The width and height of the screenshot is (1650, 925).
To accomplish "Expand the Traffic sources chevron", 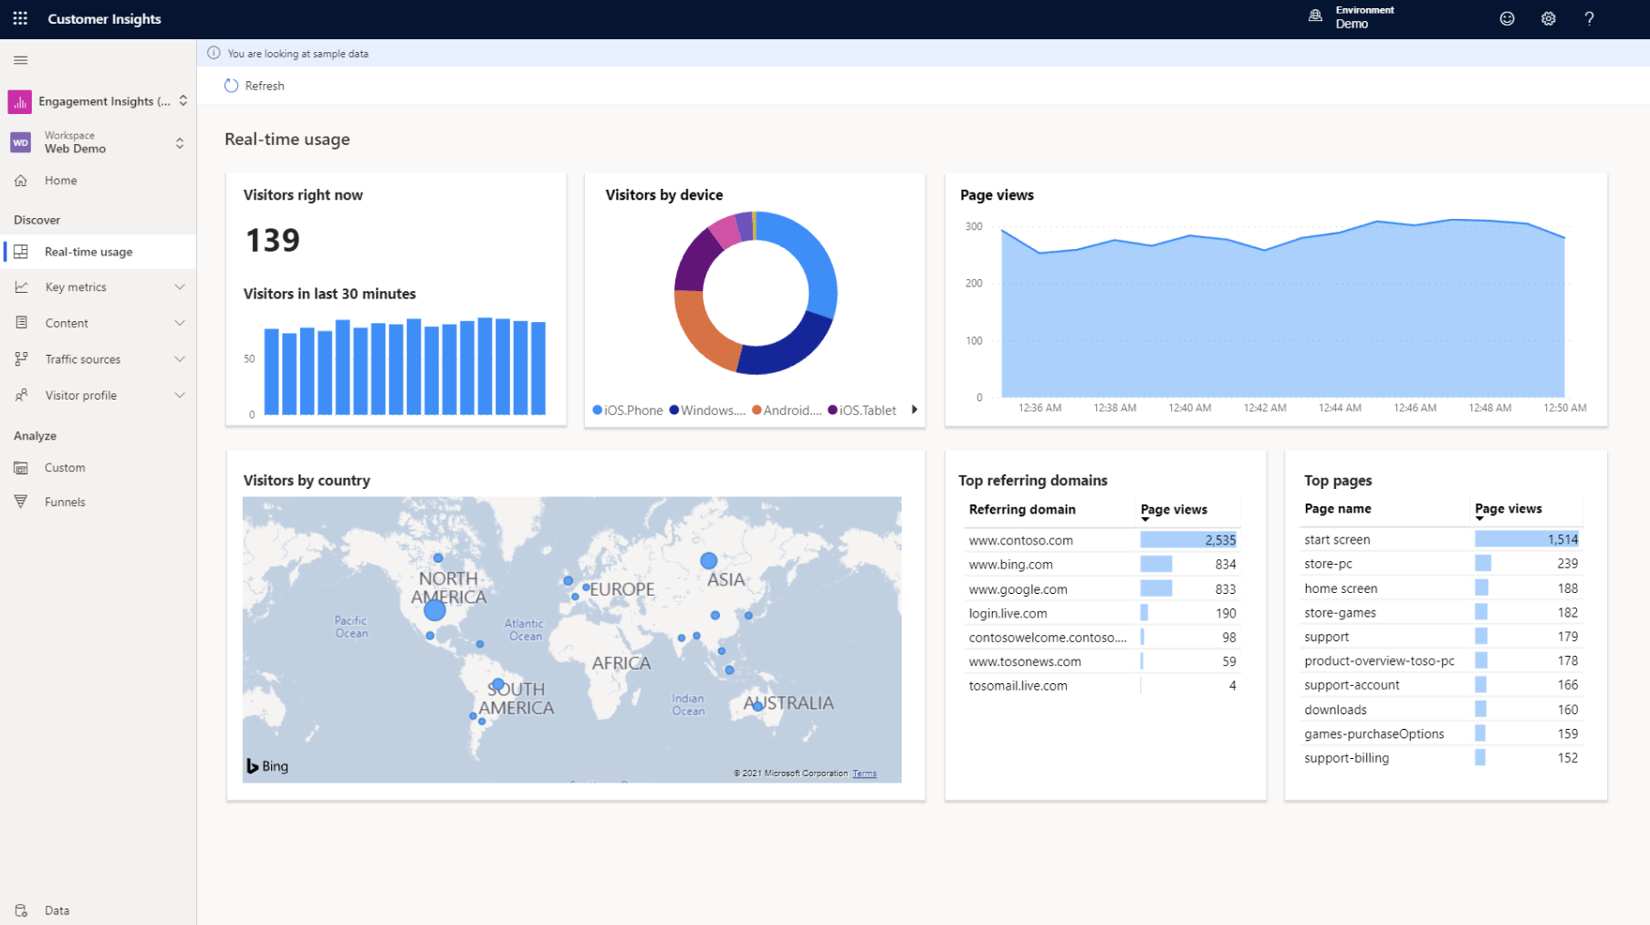I will pyautogui.click(x=180, y=359).
